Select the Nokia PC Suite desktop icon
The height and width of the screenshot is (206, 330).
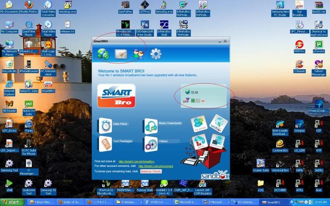[29, 87]
